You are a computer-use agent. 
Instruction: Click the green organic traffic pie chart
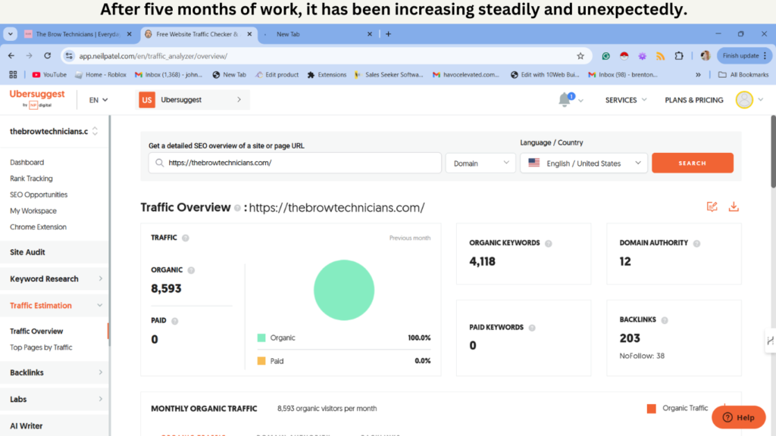pyautogui.click(x=344, y=290)
